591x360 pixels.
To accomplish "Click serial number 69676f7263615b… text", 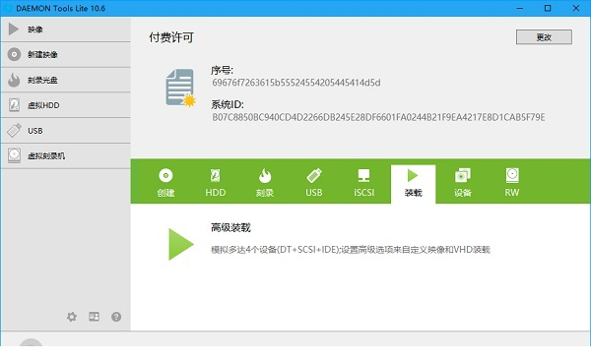I will 296,83.
